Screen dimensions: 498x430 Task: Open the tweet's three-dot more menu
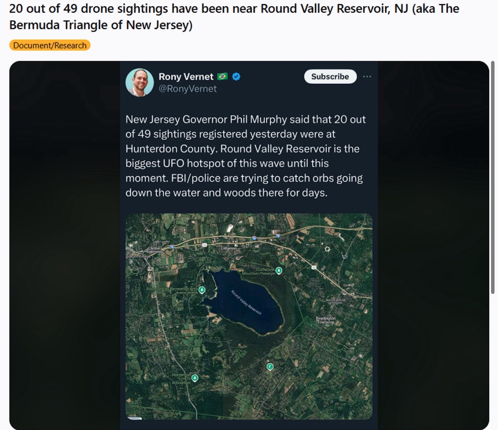tap(367, 77)
